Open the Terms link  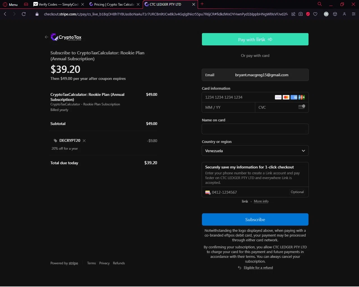91,263
